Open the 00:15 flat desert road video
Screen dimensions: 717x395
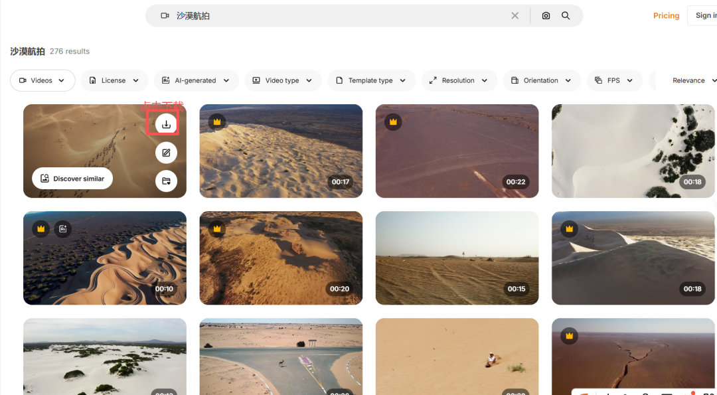[x=457, y=258]
